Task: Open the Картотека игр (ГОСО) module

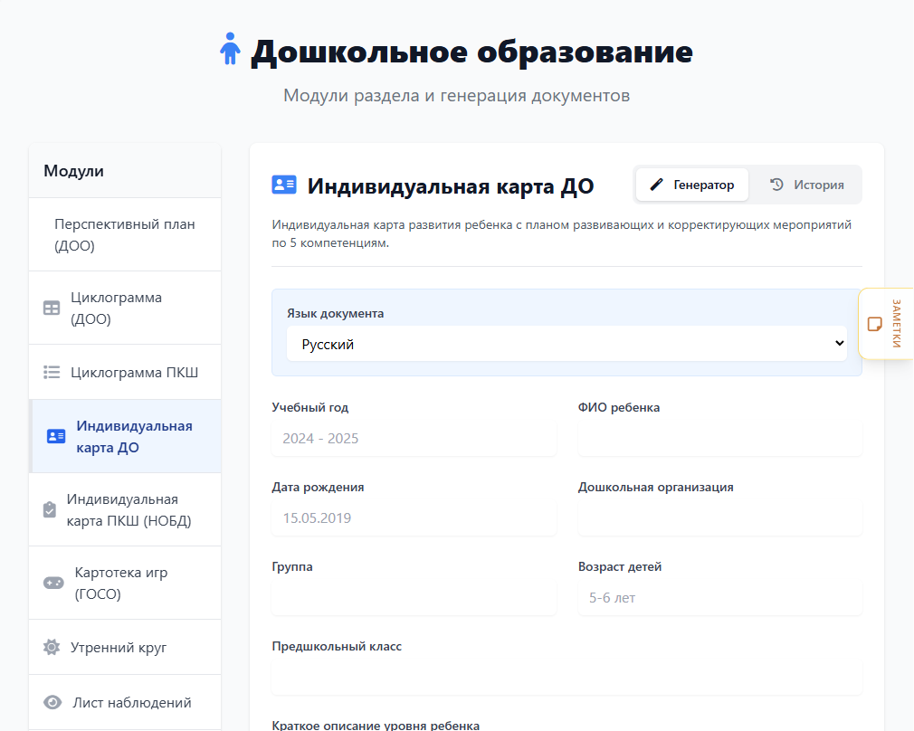Action: click(x=125, y=583)
